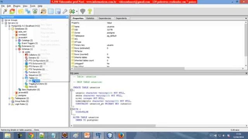This screenshot has width=248, height=139.
Task: Select the public schema node
Action: pos(28,52)
